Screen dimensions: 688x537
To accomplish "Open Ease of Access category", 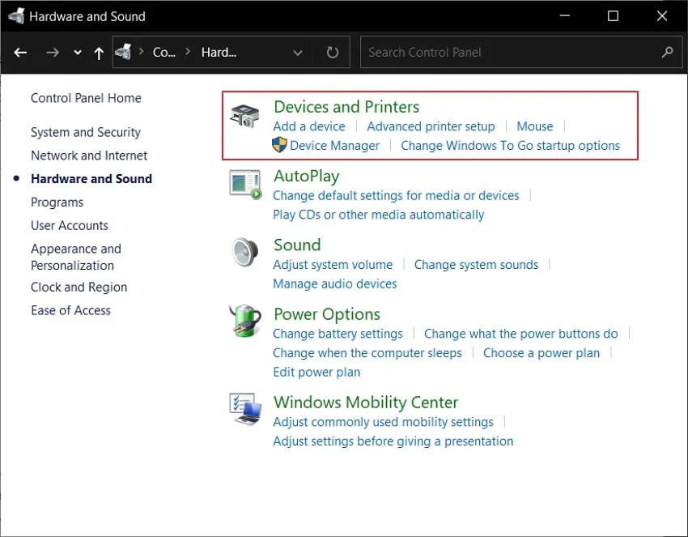I will [70, 310].
